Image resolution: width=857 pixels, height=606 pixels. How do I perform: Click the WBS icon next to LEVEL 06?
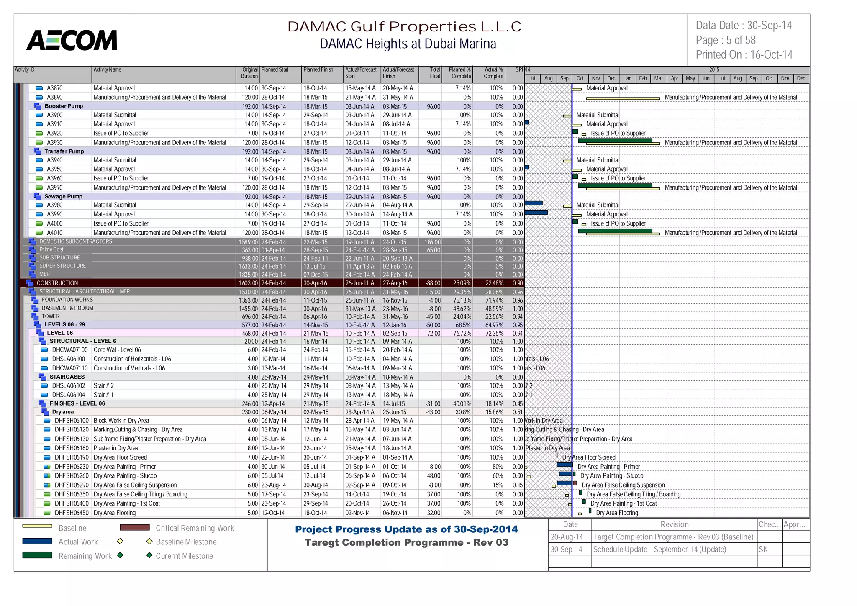click(x=40, y=333)
